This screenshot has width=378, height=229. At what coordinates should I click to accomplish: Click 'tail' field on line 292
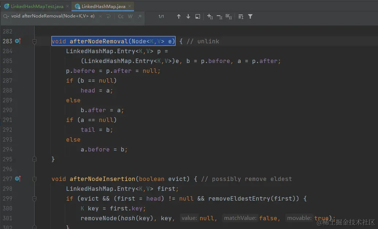coord(88,130)
